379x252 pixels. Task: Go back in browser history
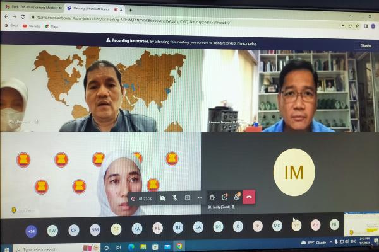point(6,16)
